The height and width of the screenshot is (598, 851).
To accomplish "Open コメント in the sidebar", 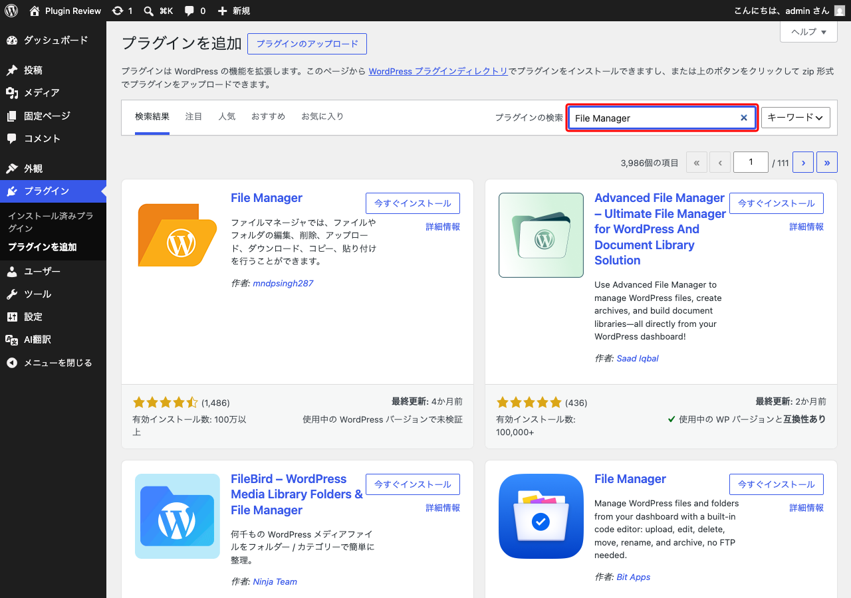I will coord(53,139).
